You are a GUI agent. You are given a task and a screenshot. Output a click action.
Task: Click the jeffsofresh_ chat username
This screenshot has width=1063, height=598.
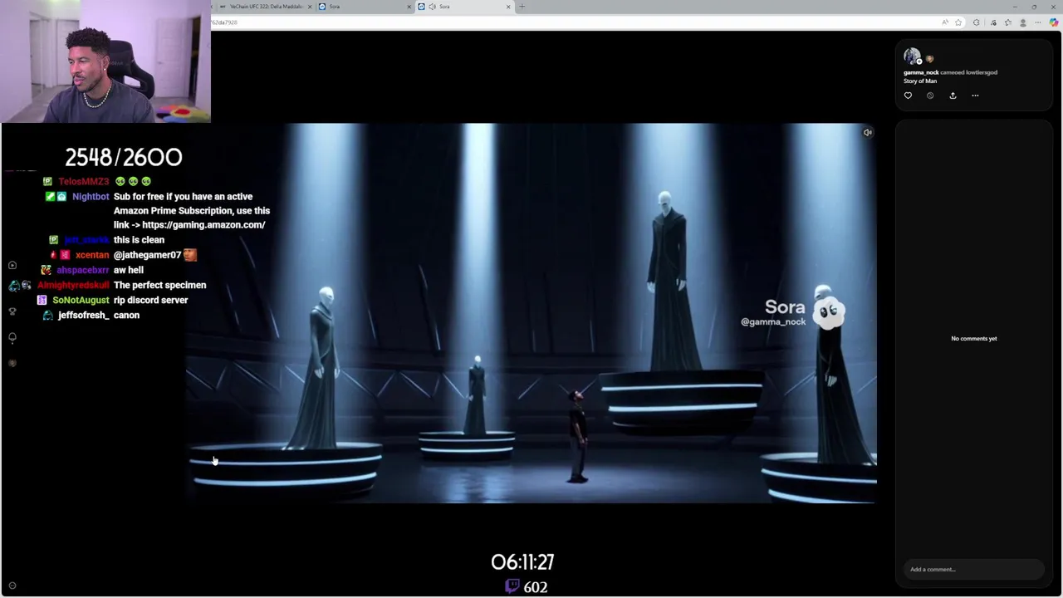83,315
